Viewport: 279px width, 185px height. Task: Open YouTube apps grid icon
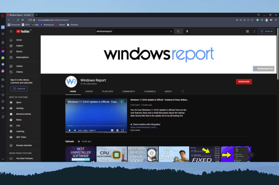pyautogui.click(x=247, y=31)
